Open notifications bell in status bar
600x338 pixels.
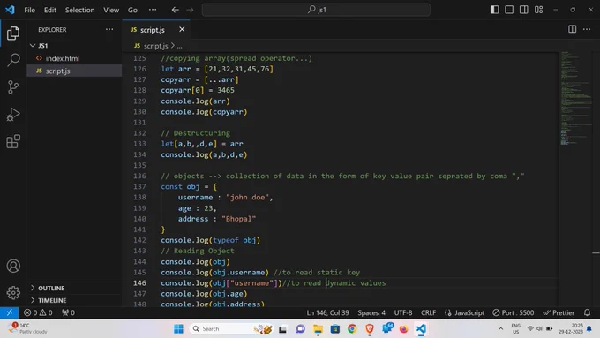588,312
